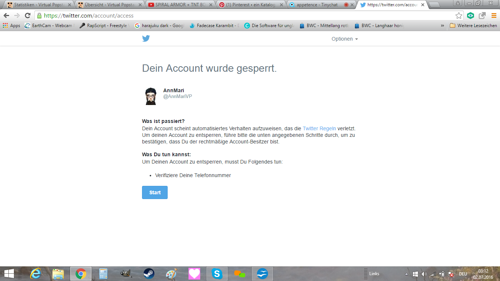Open the harajuku dark Google bookmark
500x281 pixels.
click(x=159, y=26)
